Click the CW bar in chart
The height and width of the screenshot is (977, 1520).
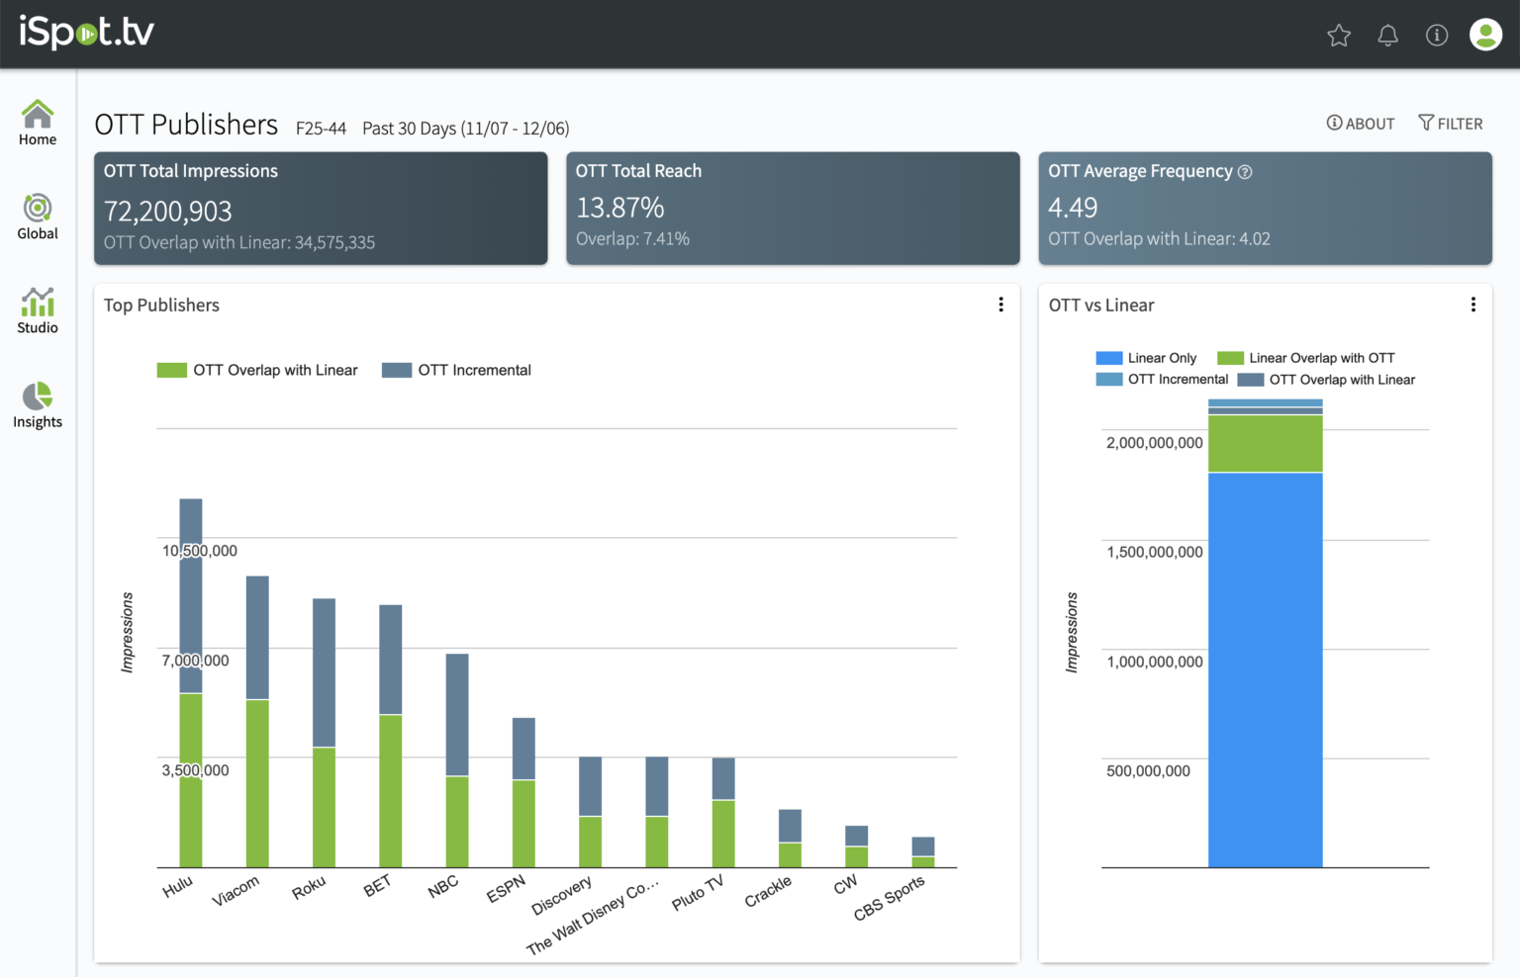point(857,846)
